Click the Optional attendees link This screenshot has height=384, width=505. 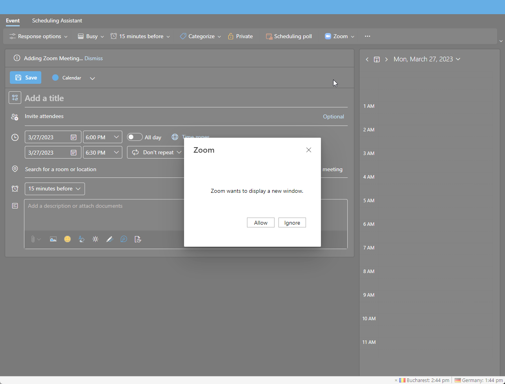click(334, 116)
